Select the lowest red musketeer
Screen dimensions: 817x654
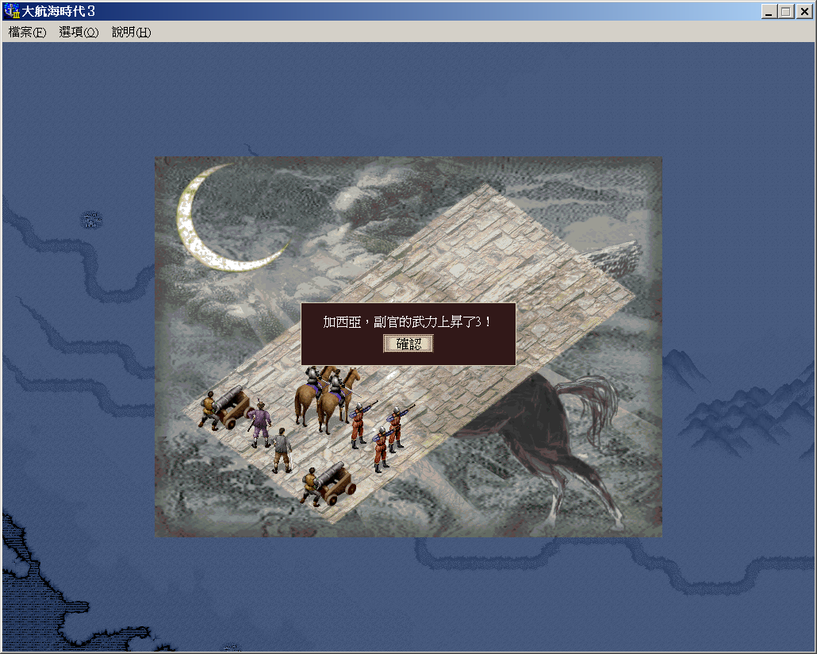coord(381,449)
